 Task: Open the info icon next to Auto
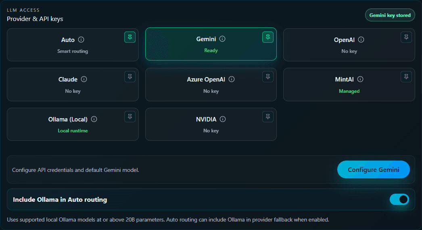point(81,40)
